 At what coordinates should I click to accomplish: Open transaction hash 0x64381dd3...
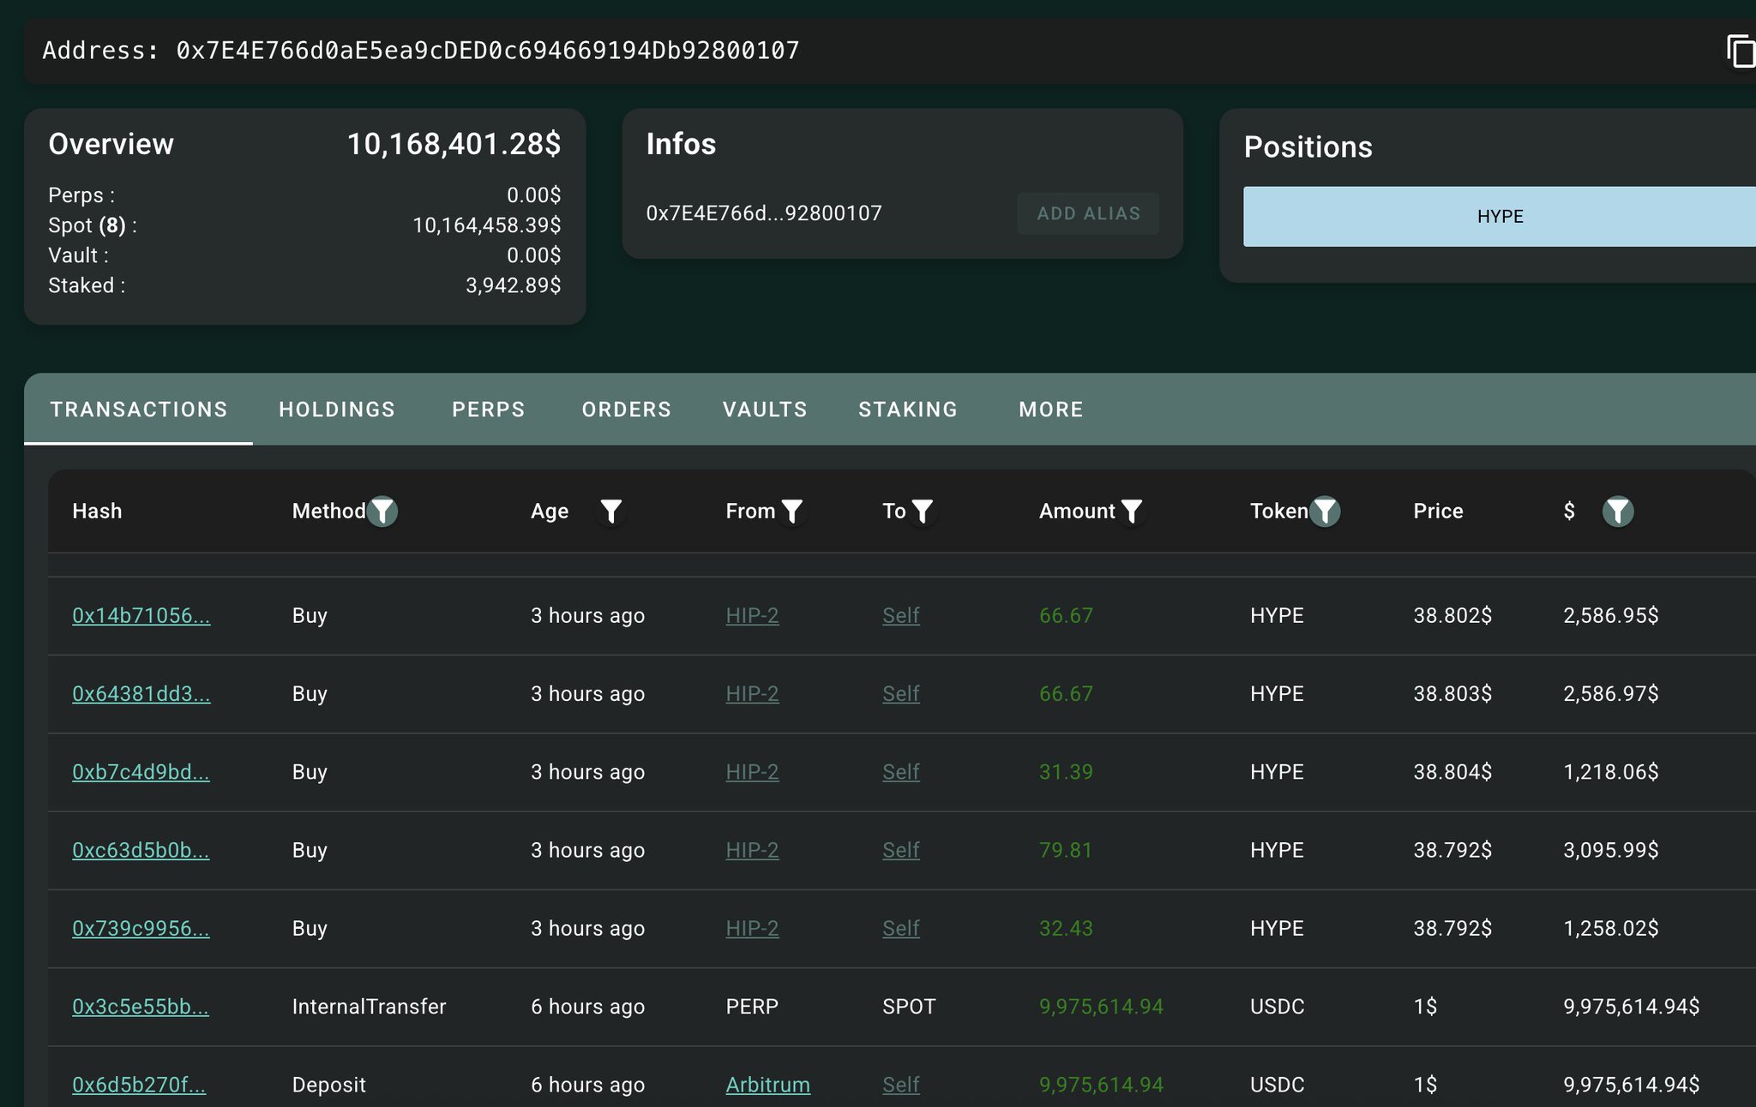point(141,693)
